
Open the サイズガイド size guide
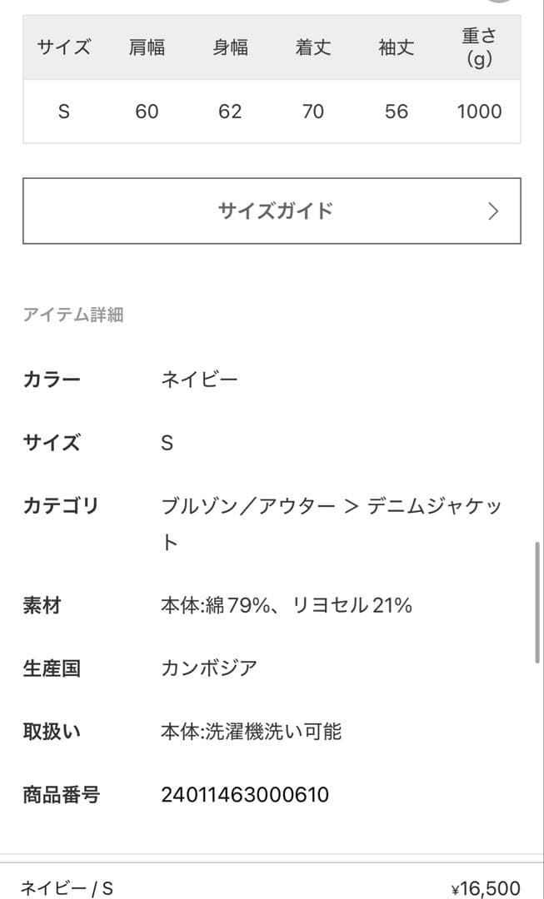tap(272, 211)
